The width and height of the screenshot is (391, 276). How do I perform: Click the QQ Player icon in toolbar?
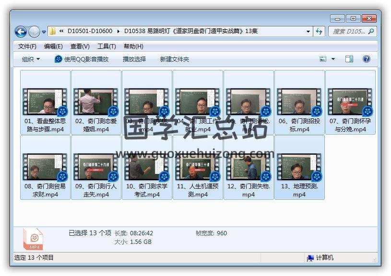59,59
